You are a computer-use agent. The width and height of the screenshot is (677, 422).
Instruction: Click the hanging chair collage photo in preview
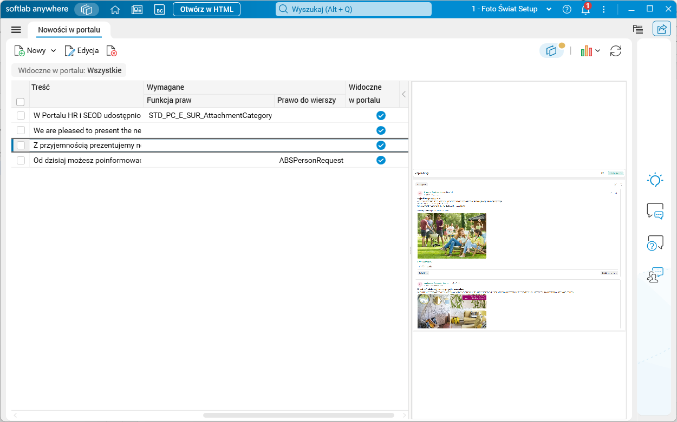pyautogui.click(x=452, y=311)
